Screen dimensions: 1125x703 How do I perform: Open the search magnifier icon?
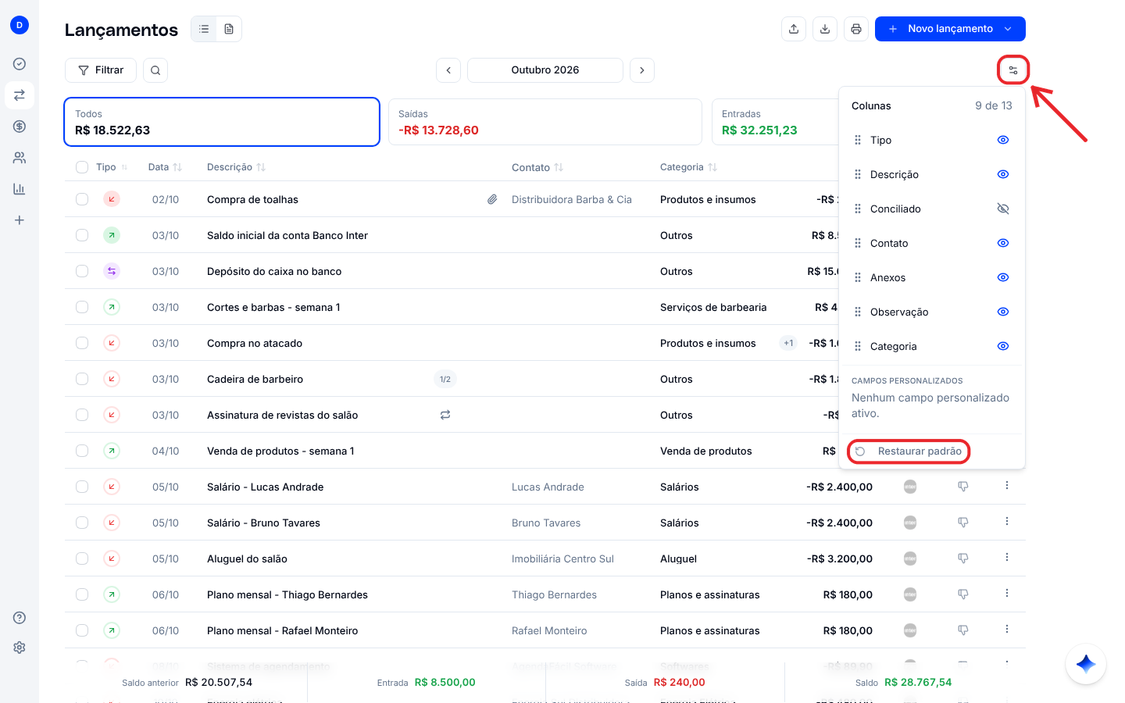[x=155, y=70]
